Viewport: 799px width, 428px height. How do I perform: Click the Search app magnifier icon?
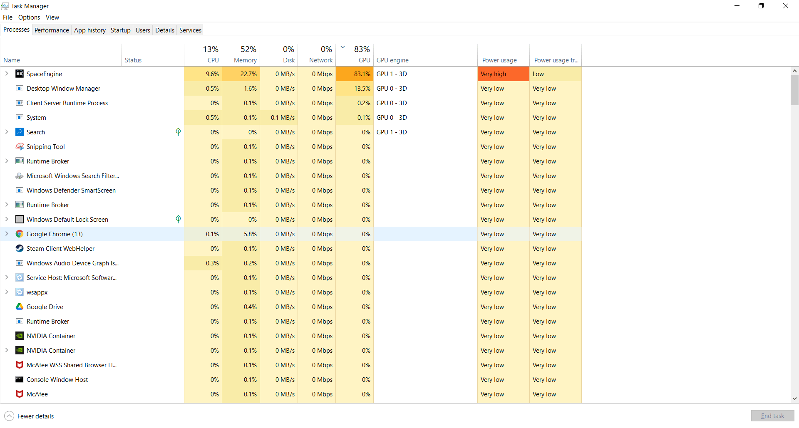click(20, 132)
